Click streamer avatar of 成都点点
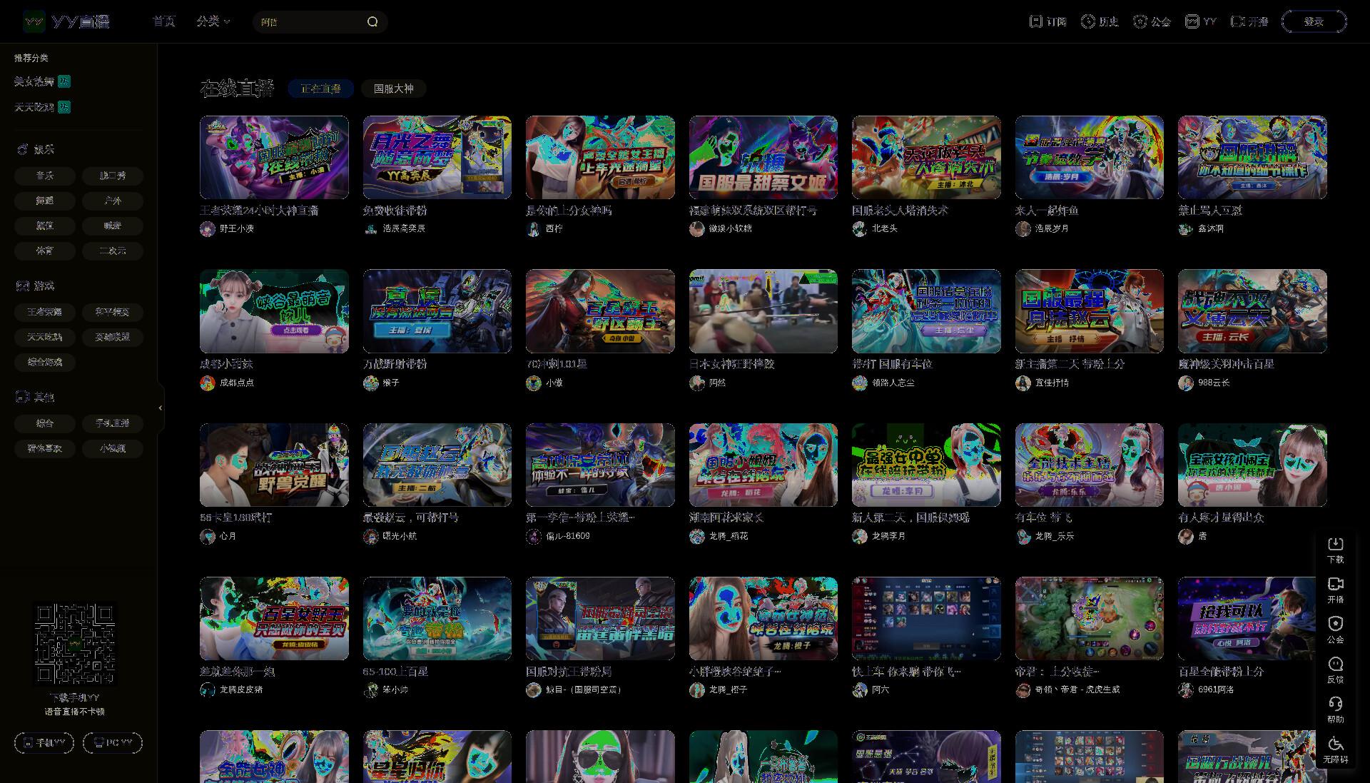This screenshot has height=783, width=1370. pos(208,383)
